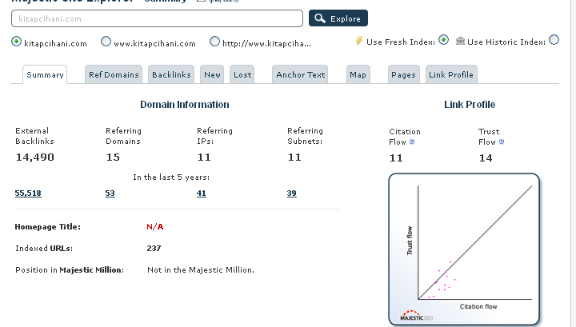Image resolution: width=576 pixels, height=327 pixels.
Task: Click the Explore search button
Action: click(x=338, y=18)
